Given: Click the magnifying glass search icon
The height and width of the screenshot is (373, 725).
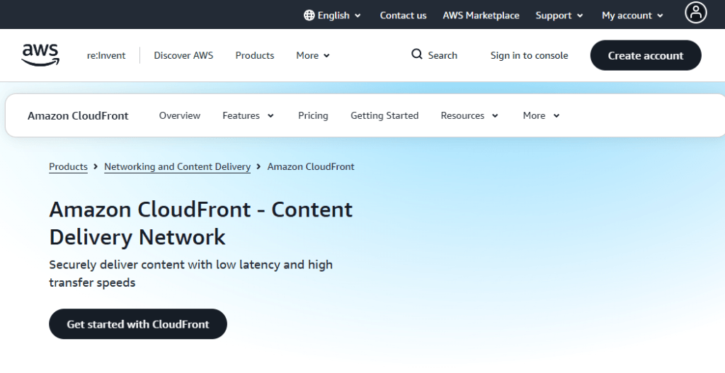Looking at the screenshot, I should pyautogui.click(x=416, y=54).
